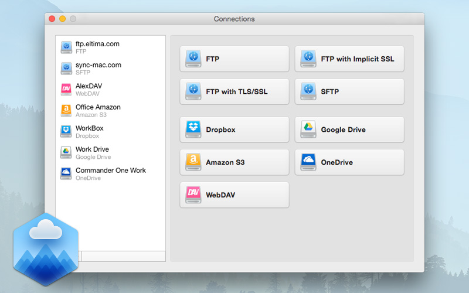Select the Office Amazon connection entry
The height and width of the screenshot is (293, 469).
tap(110, 111)
